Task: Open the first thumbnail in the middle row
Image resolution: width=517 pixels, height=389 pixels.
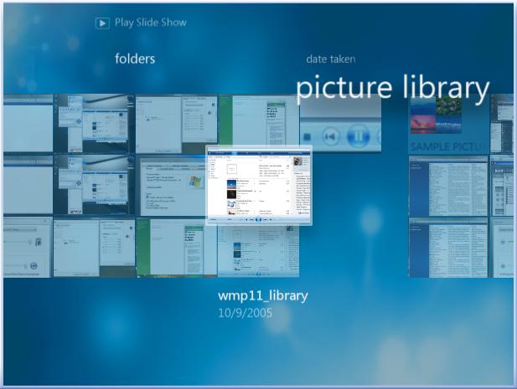Action: pos(27,185)
